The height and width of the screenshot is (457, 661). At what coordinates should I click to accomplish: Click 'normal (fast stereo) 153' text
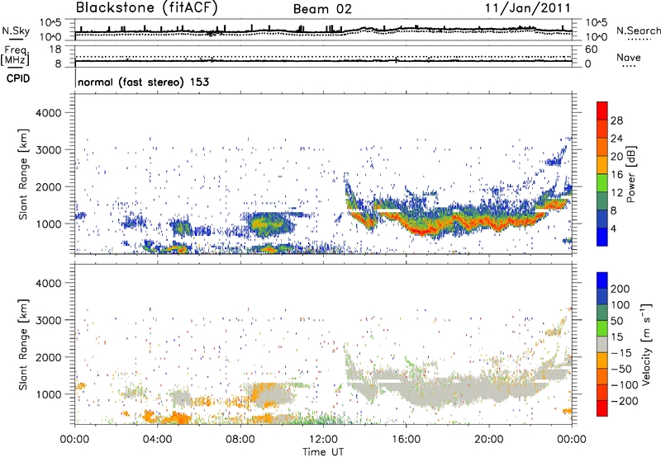143,82
